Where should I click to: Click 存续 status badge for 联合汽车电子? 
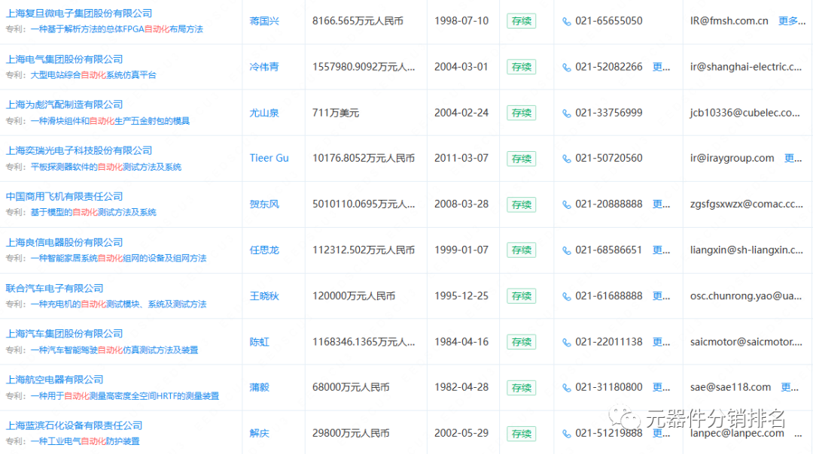(521, 296)
